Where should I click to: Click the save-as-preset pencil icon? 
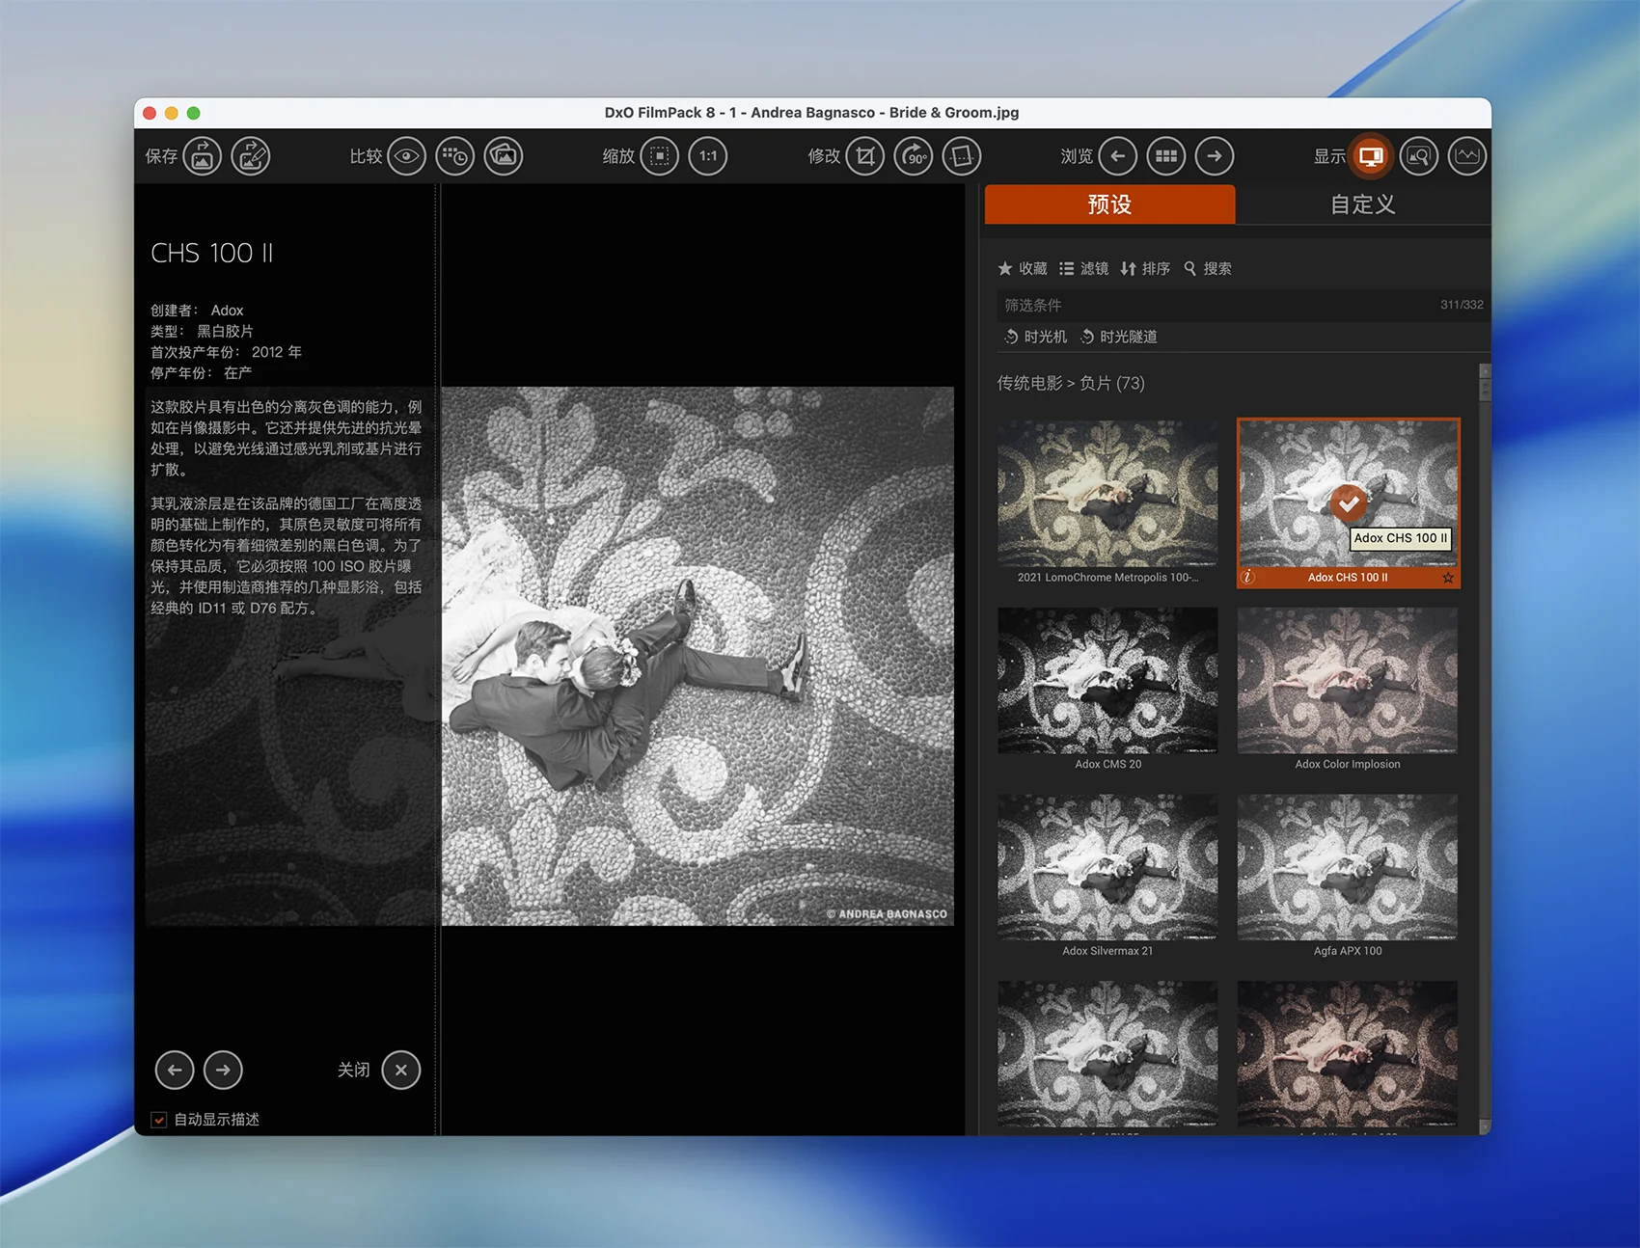click(251, 156)
